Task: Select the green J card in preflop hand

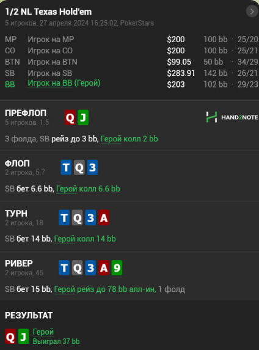Action: pos(83,117)
